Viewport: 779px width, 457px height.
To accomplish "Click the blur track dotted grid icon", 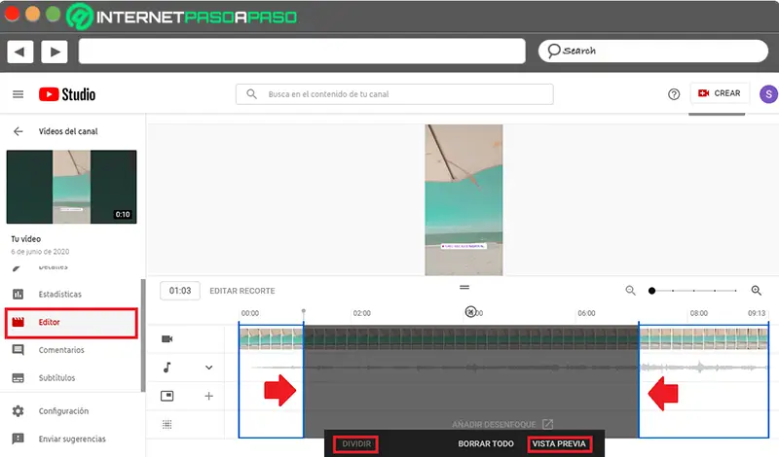I will [167, 424].
